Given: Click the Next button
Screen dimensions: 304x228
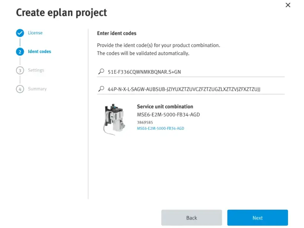Looking at the screenshot, I should click(x=257, y=218).
